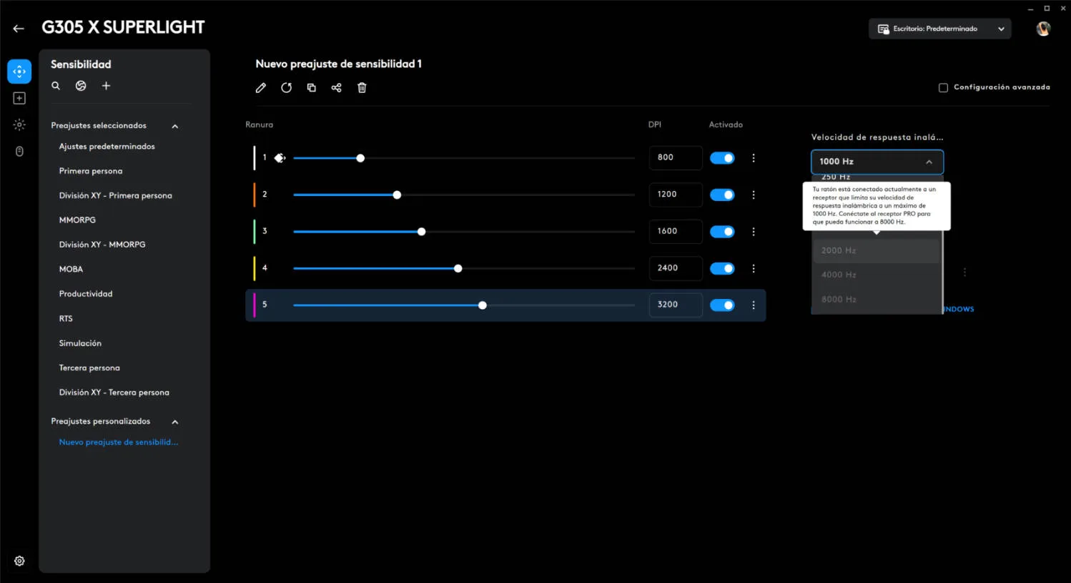Choose the 8000 Hz option in the list
The height and width of the screenshot is (583, 1071).
[x=877, y=299]
